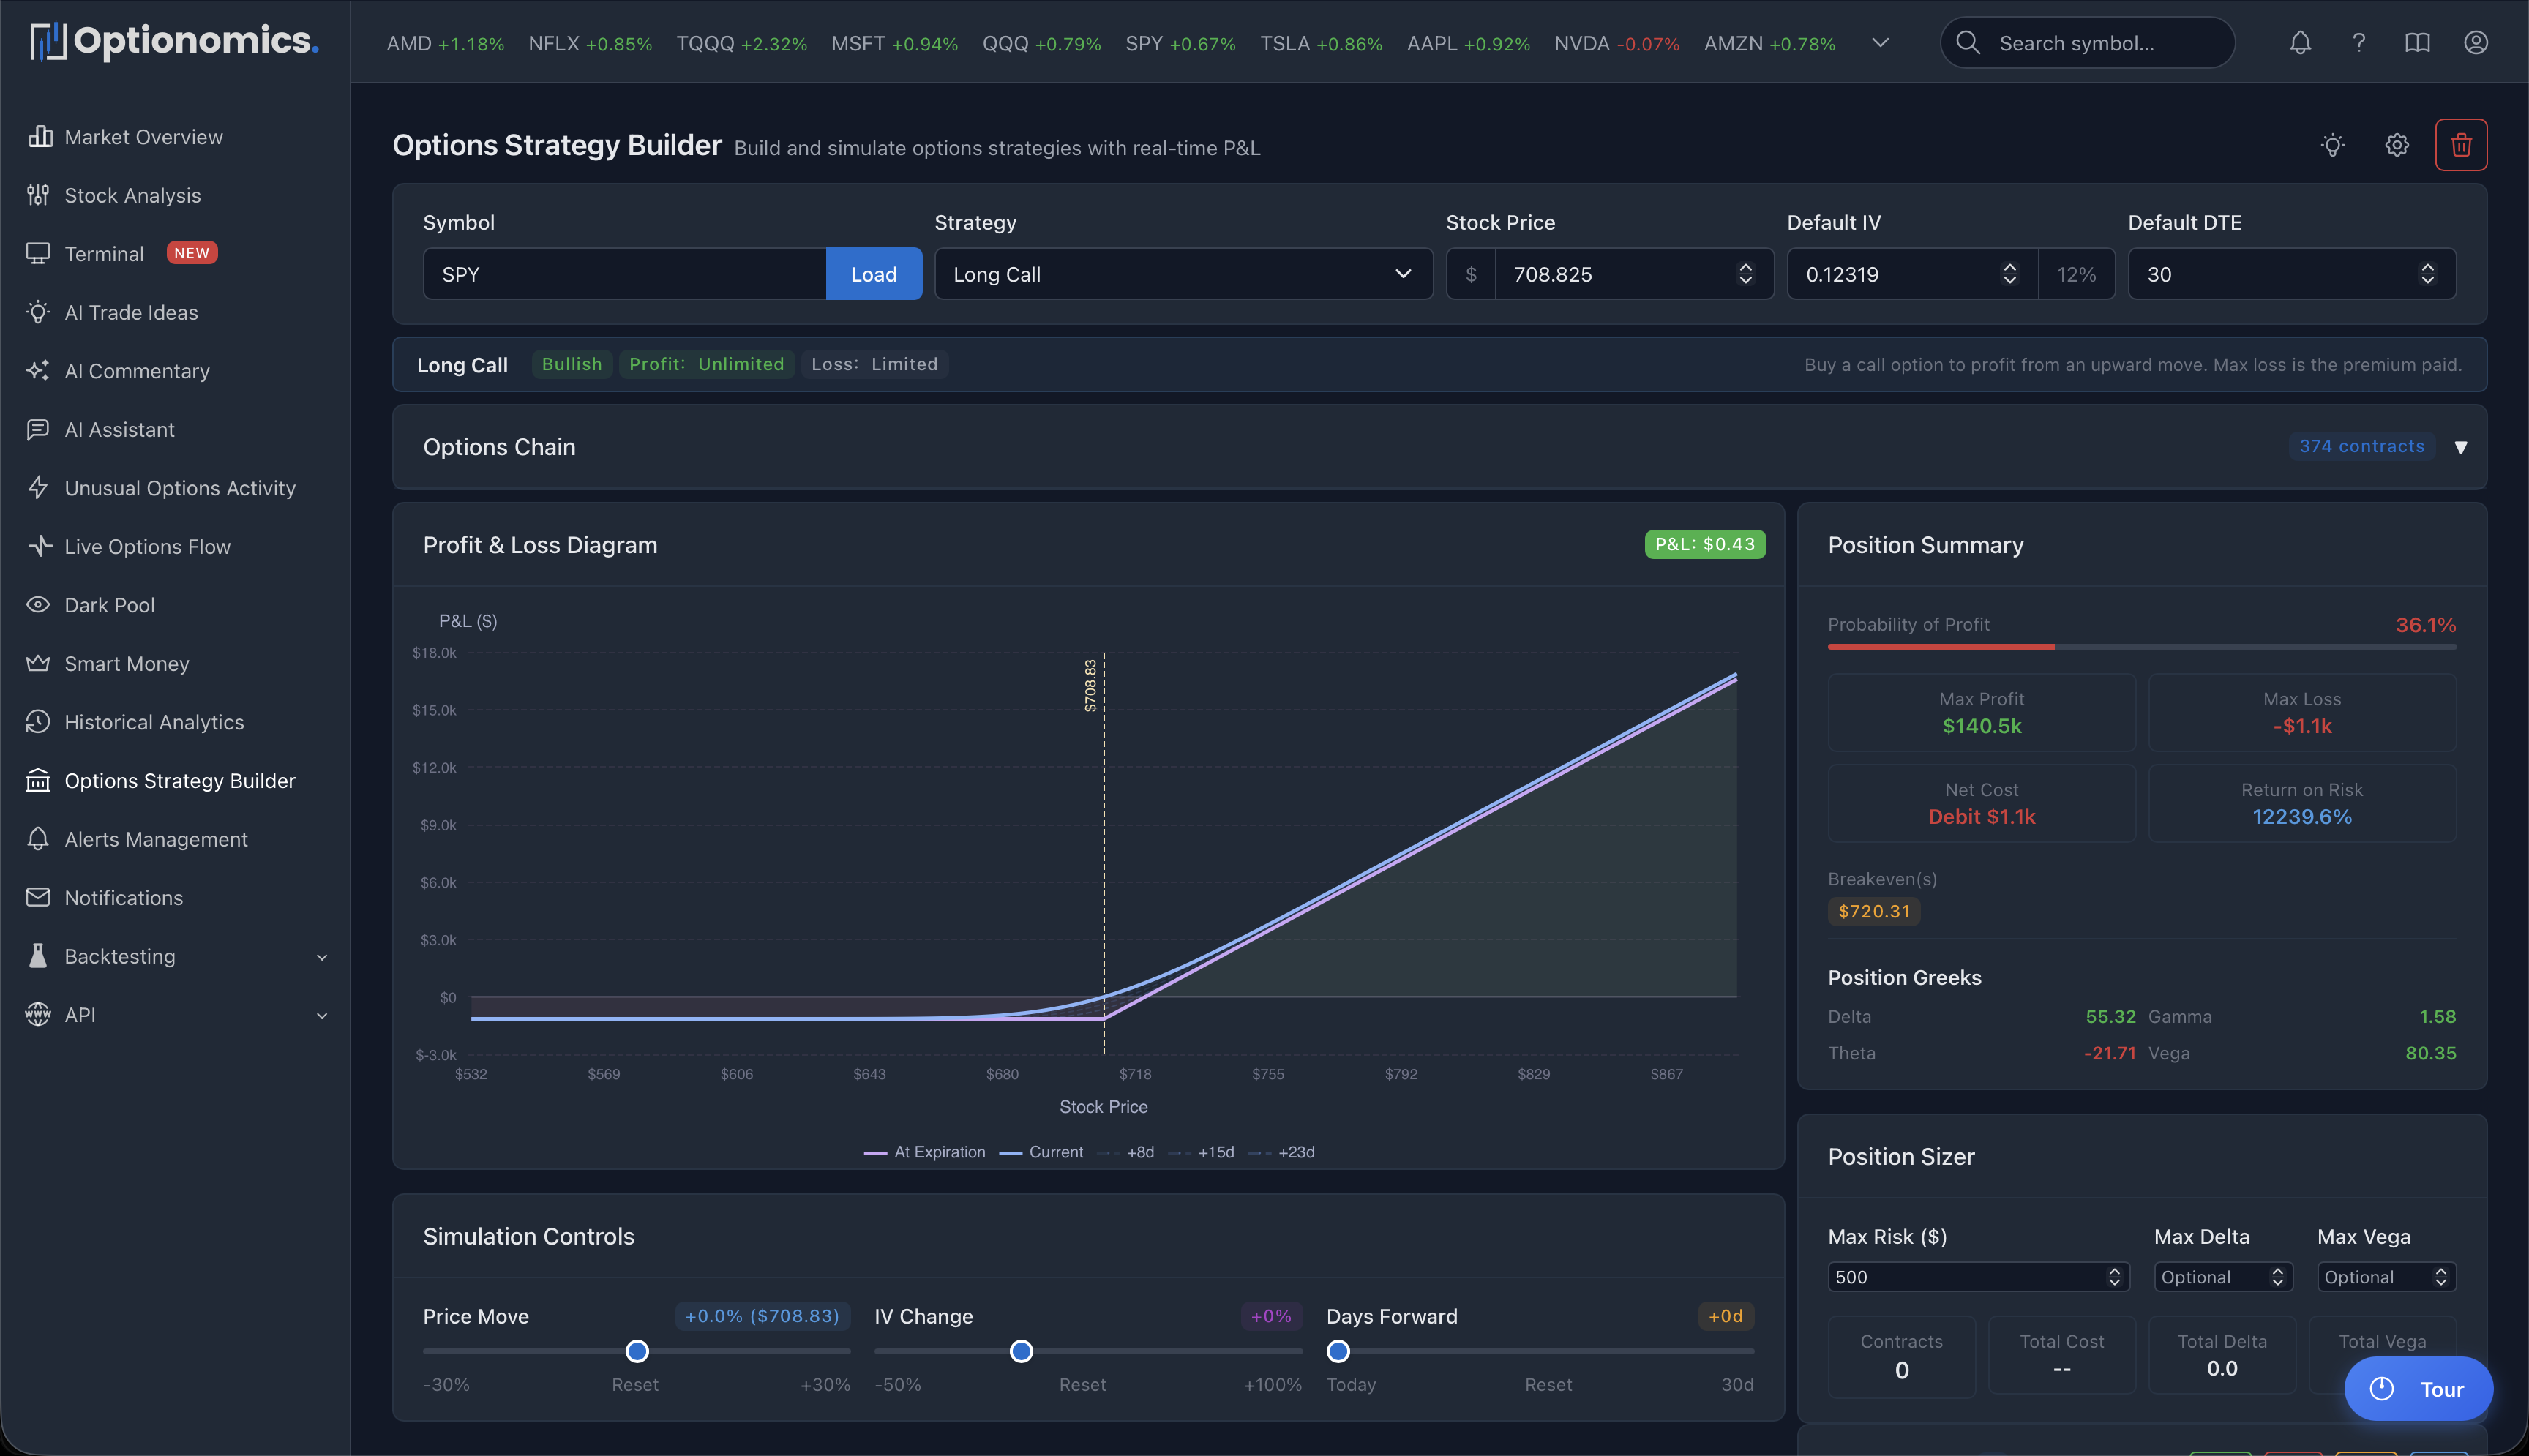Go to Alerts Management

pyautogui.click(x=155, y=839)
